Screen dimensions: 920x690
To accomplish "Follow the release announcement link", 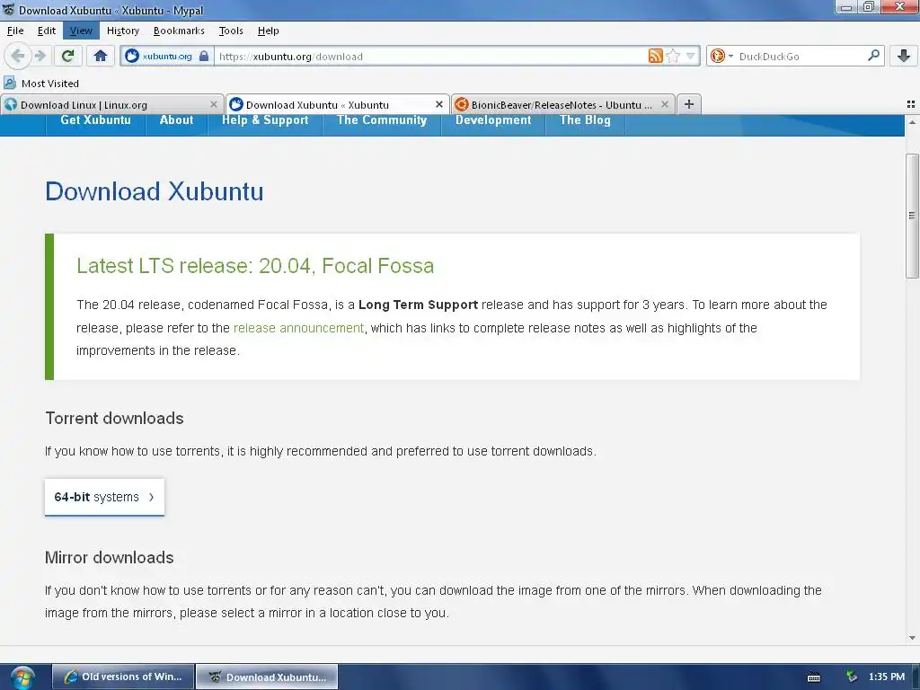I will (x=298, y=328).
